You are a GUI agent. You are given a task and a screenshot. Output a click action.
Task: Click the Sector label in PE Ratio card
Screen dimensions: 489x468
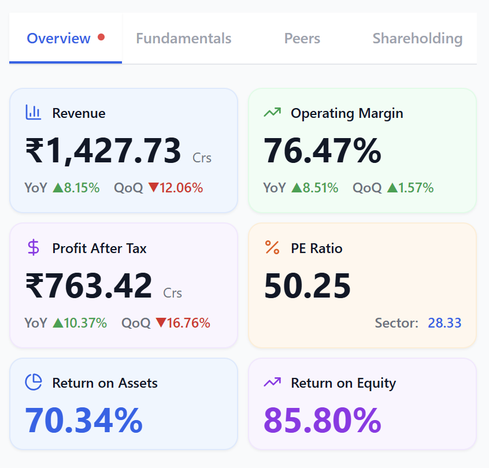[x=397, y=323]
